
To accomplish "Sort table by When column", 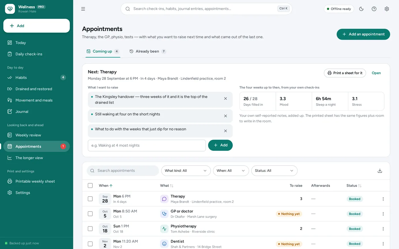I will click(106, 186).
